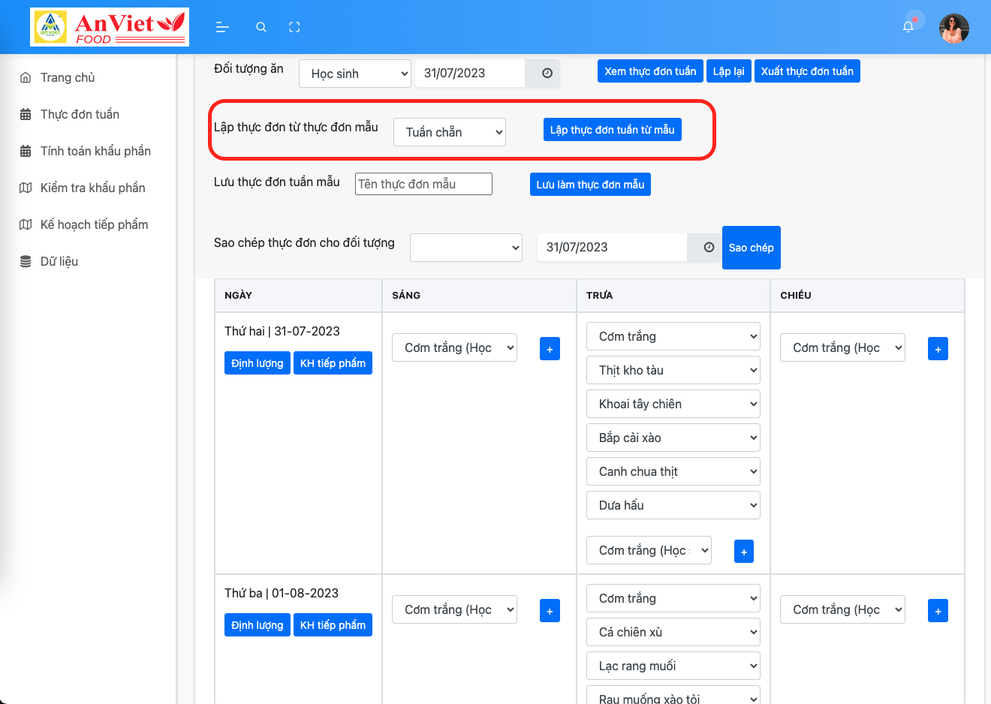Click Lập thực đơn tuần từ mẫu button
Screen dimensions: 991x704
[x=612, y=129]
